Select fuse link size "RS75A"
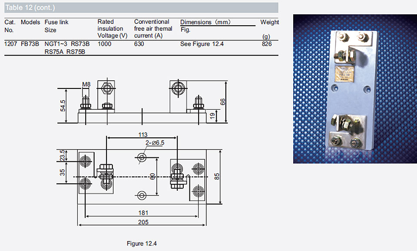 click(54, 52)
